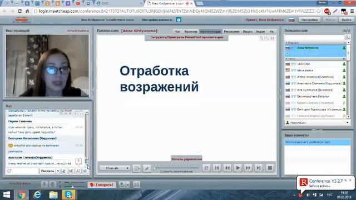Open Skype from taskbar
Viewport: 356px width, 200px height.
click(x=68, y=195)
